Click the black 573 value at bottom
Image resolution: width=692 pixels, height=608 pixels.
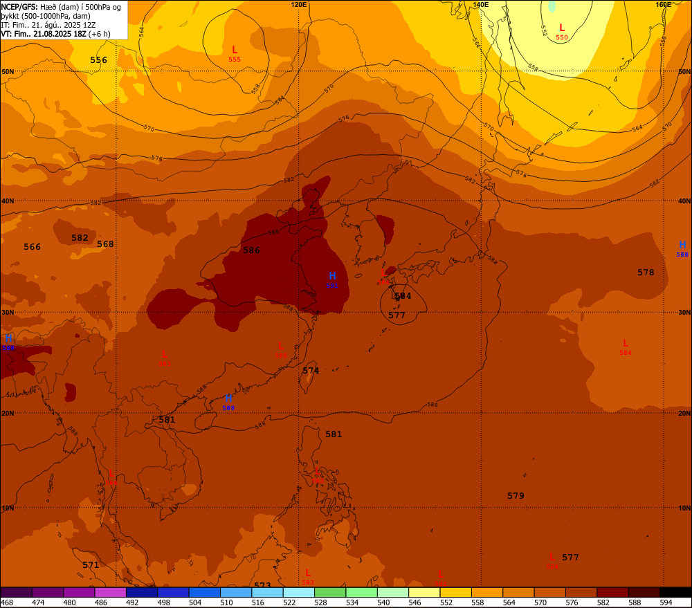click(x=262, y=584)
